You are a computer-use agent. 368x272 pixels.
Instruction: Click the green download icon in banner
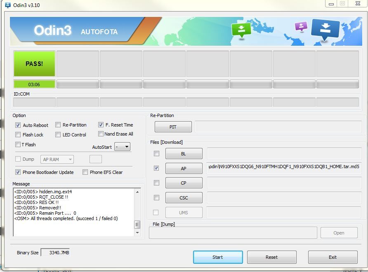pos(241,30)
